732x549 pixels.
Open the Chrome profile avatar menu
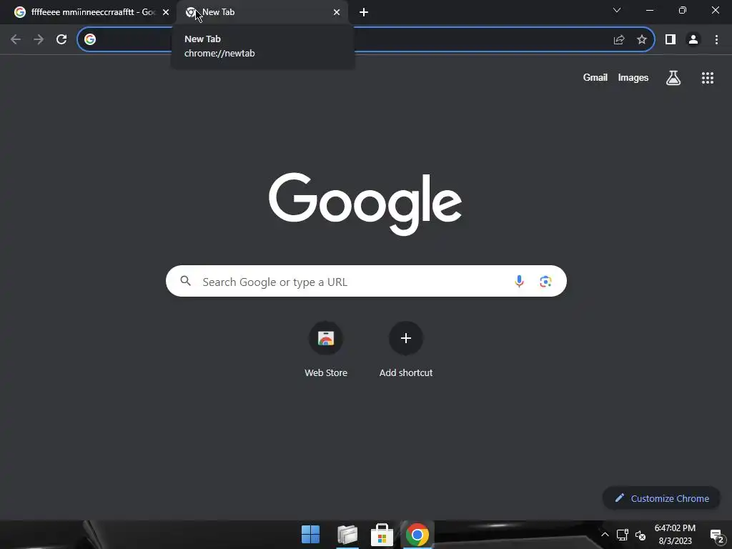[x=693, y=40]
